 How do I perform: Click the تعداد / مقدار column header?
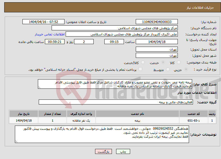(52, 114)
